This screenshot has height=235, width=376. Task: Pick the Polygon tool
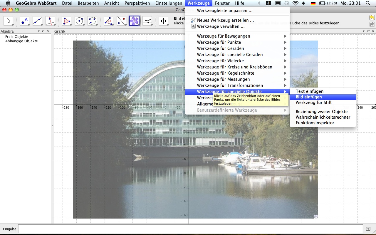66,21
